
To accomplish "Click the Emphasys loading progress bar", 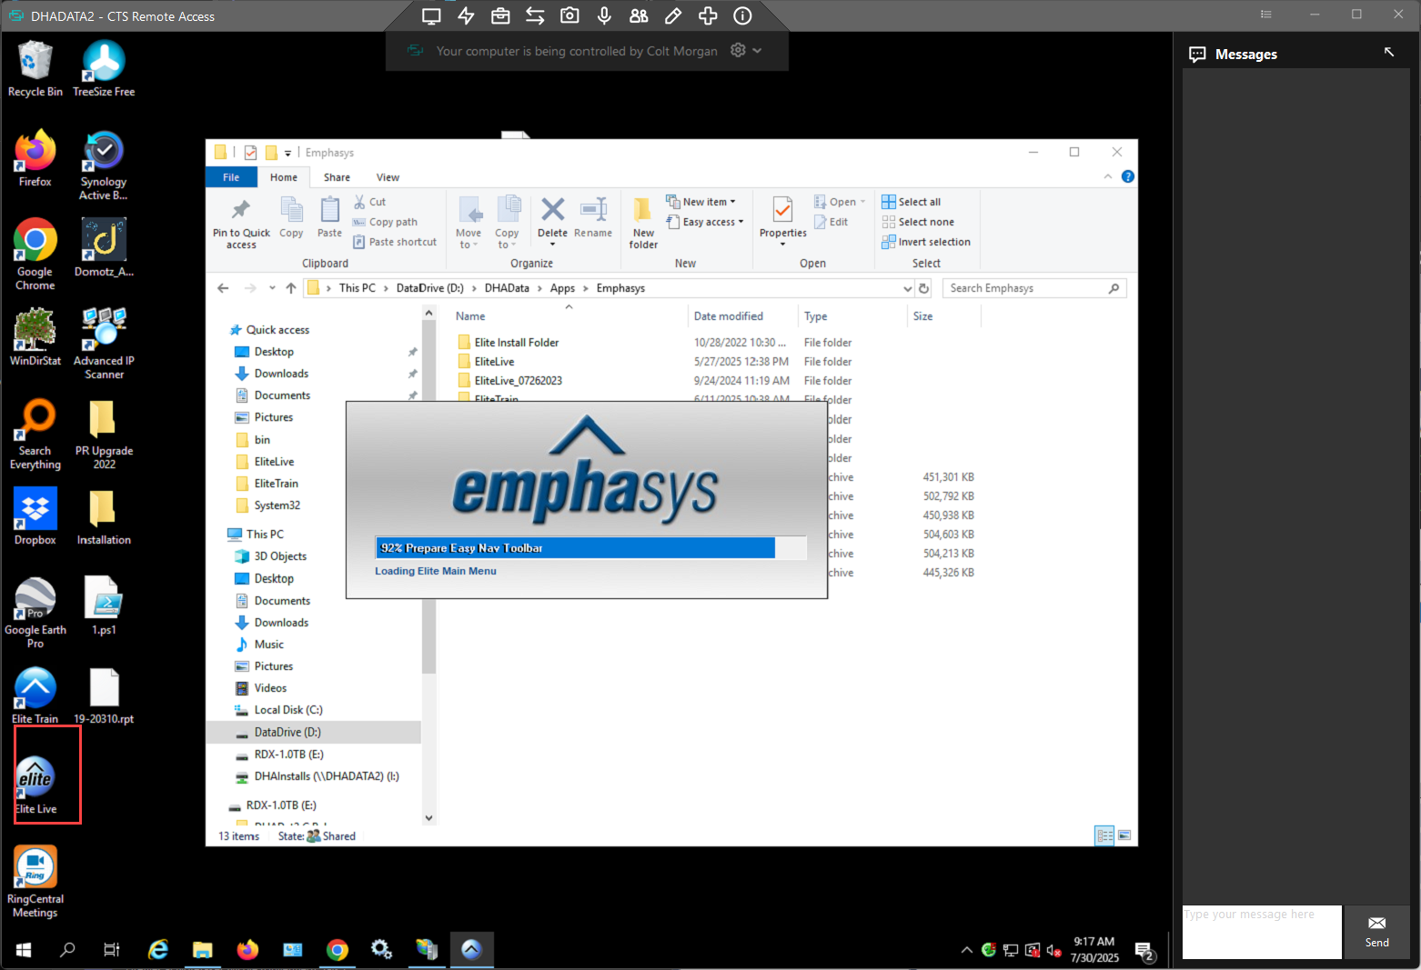I will tap(590, 547).
